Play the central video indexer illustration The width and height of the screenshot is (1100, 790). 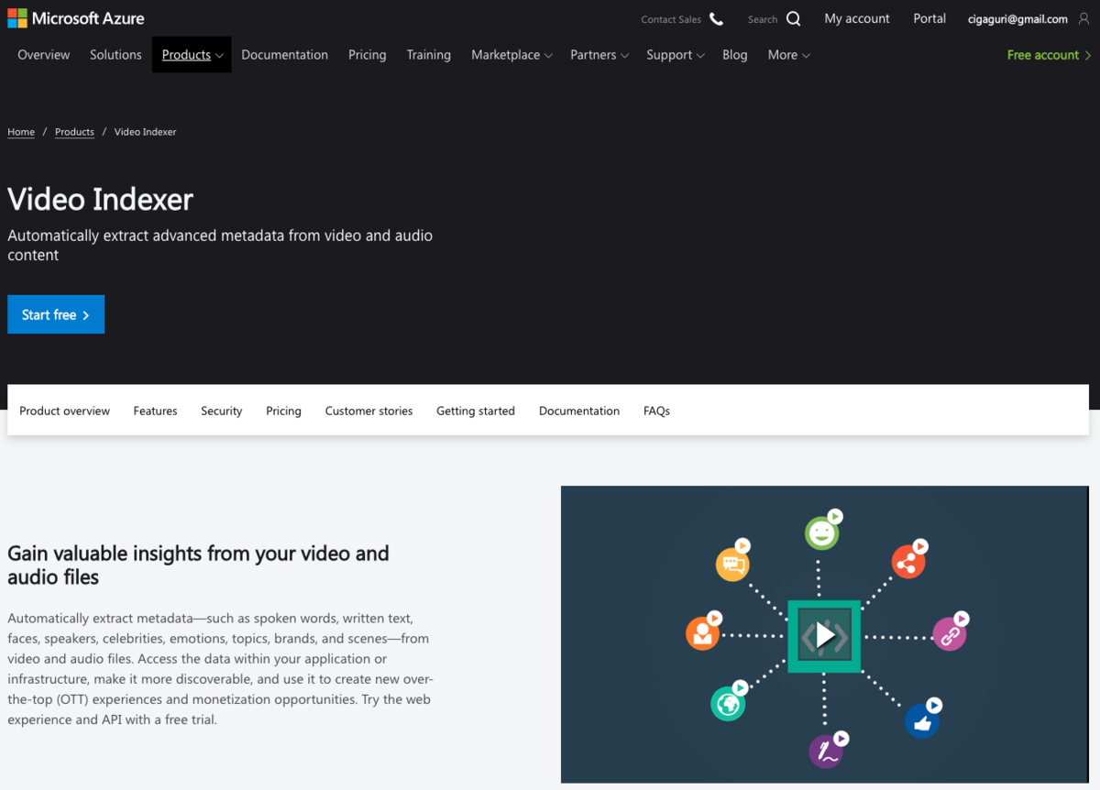tap(824, 636)
